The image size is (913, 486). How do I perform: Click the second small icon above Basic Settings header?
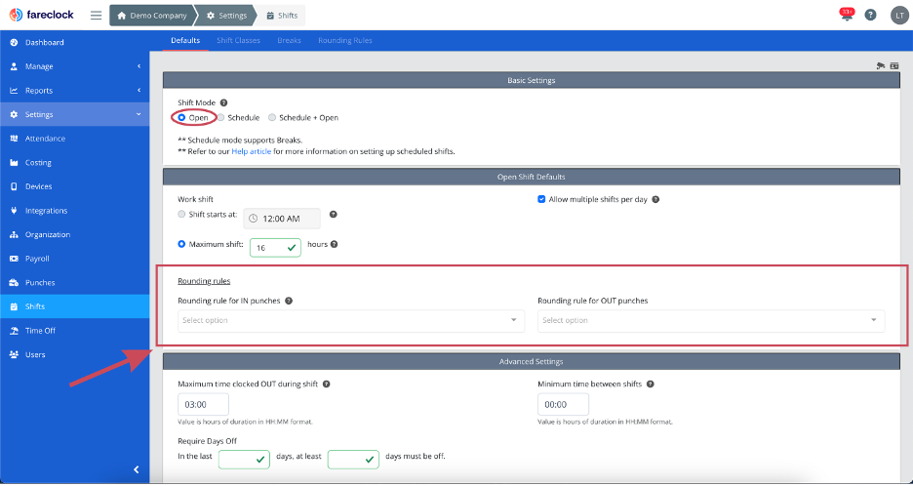894,65
